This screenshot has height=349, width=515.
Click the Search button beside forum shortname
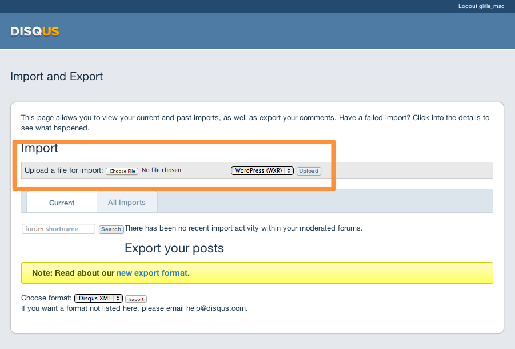(111, 229)
